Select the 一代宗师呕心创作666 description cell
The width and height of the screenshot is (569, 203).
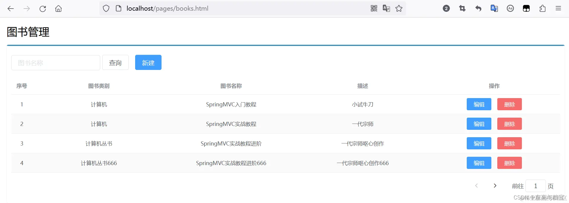pyautogui.click(x=363, y=163)
